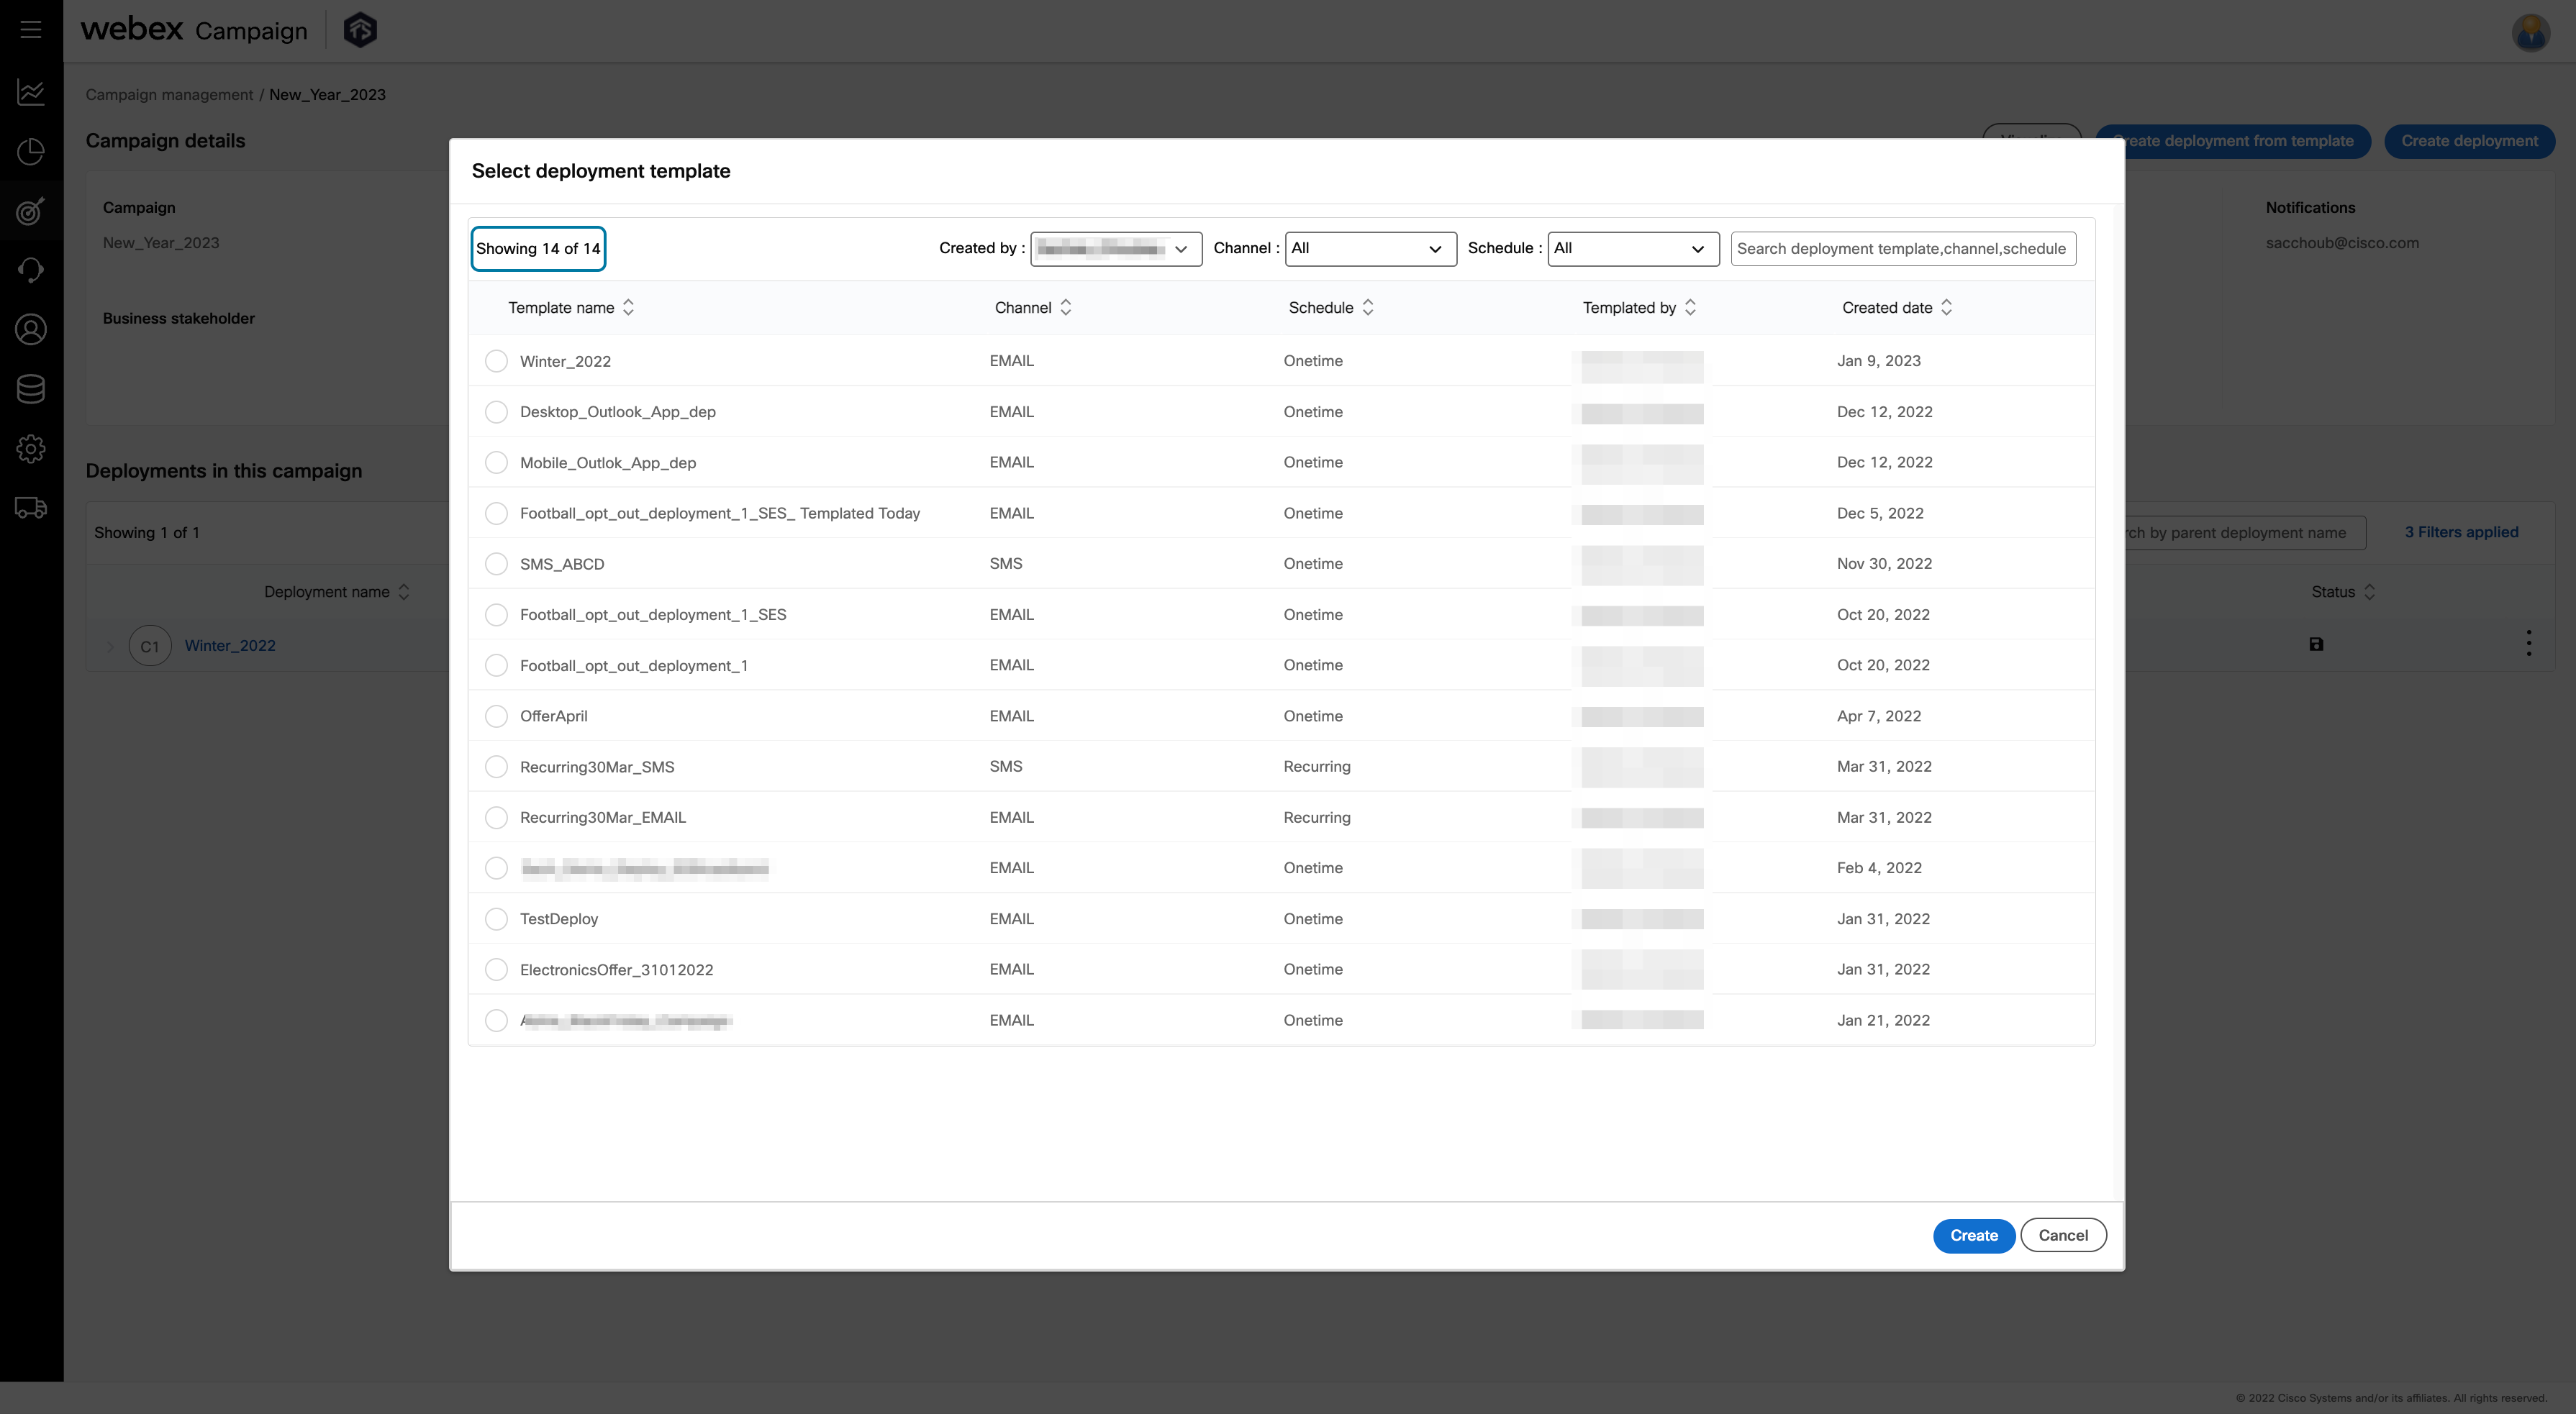2576x1414 pixels.
Task: Open the hamburger navigation menu
Action: click(31, 30)
